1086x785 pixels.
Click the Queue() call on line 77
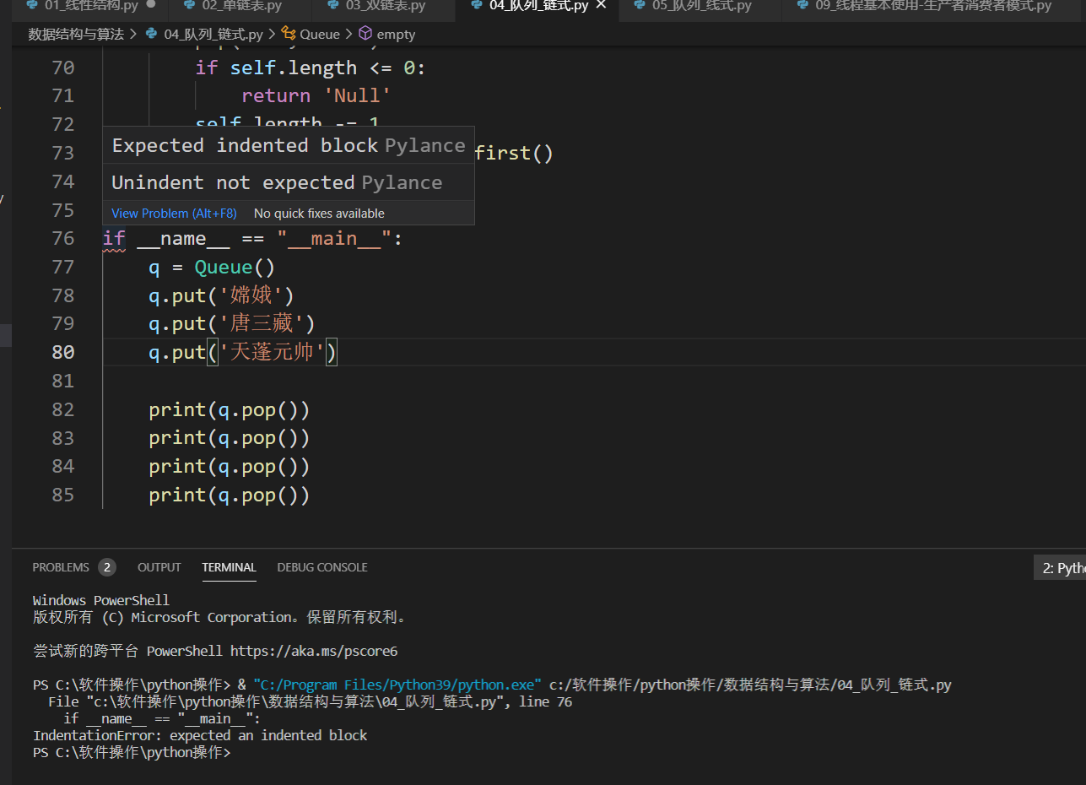coord(235,268)
